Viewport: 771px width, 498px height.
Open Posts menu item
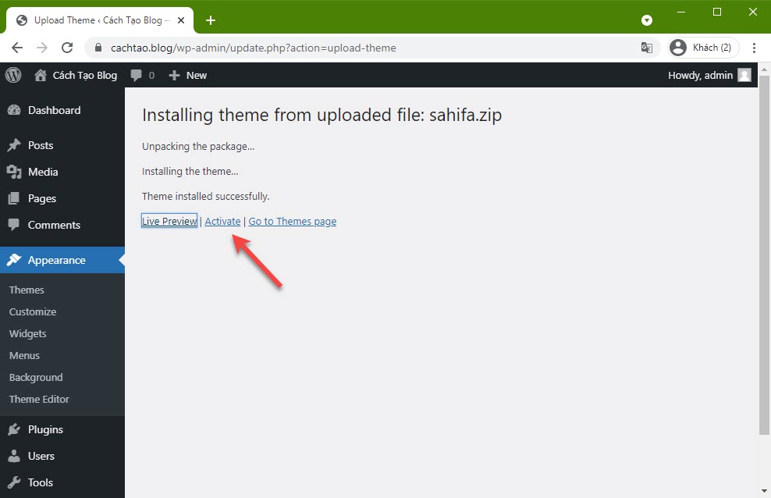click(62, 145)
